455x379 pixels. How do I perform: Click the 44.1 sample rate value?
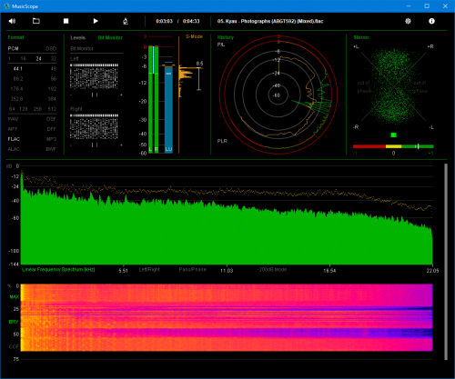(17, 69)
